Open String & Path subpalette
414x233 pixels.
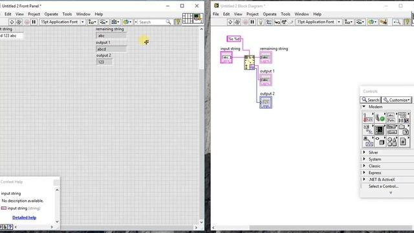[391, 117]
